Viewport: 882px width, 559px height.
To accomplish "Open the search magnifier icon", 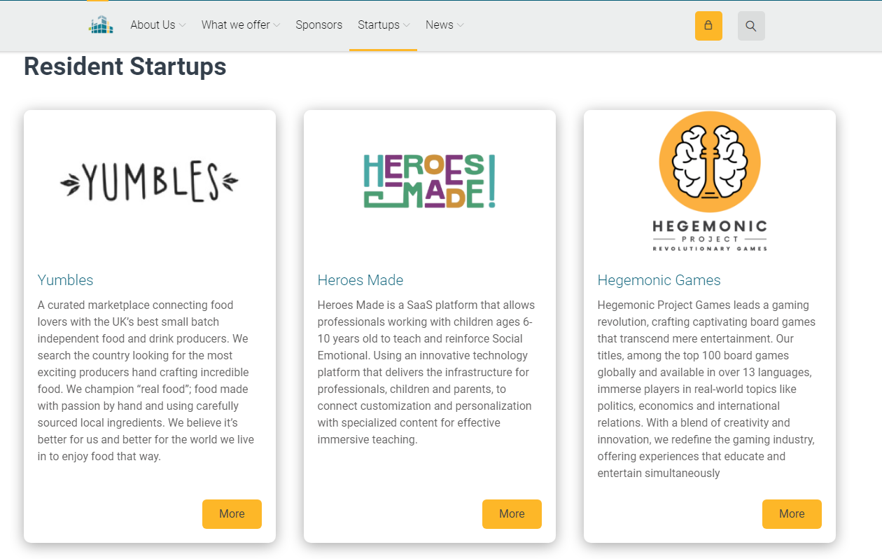I will coord(751,26).
